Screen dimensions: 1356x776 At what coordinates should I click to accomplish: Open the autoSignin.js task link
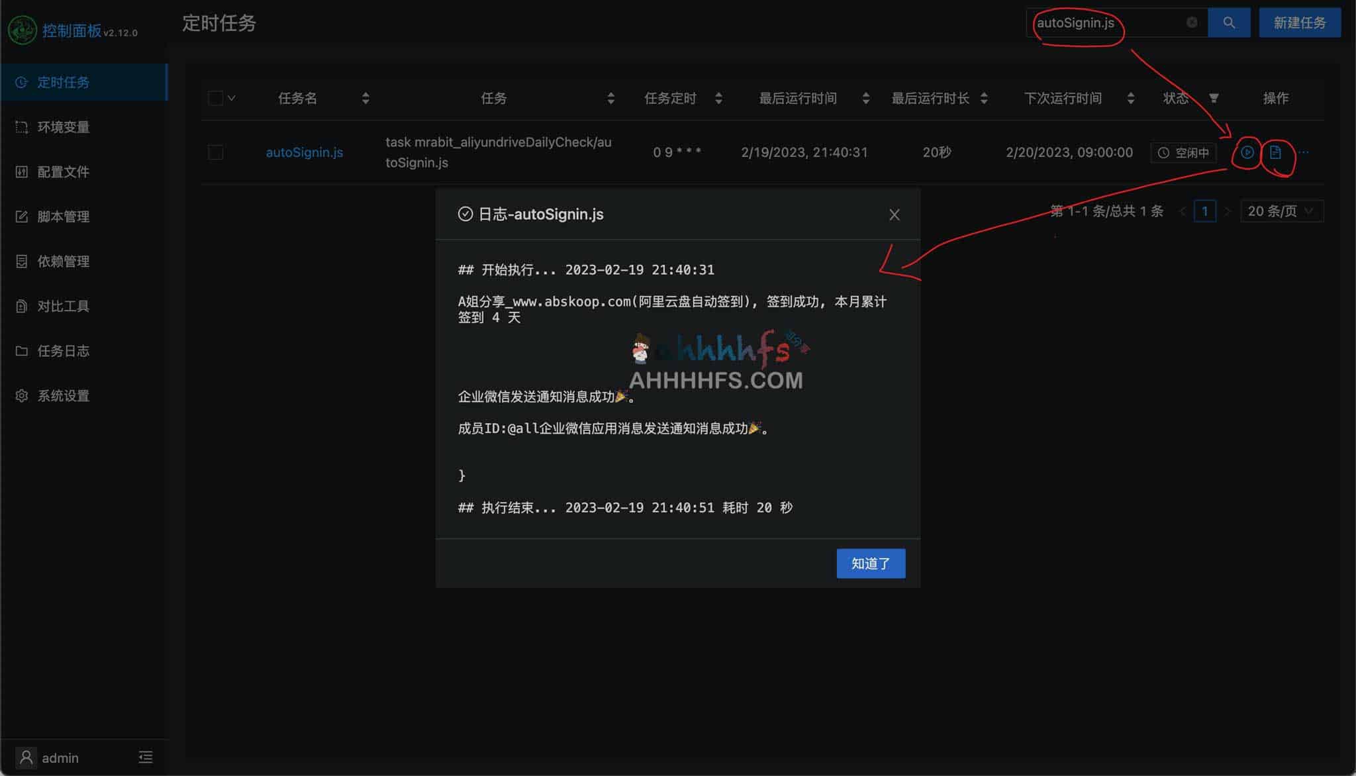pos(304,152)
